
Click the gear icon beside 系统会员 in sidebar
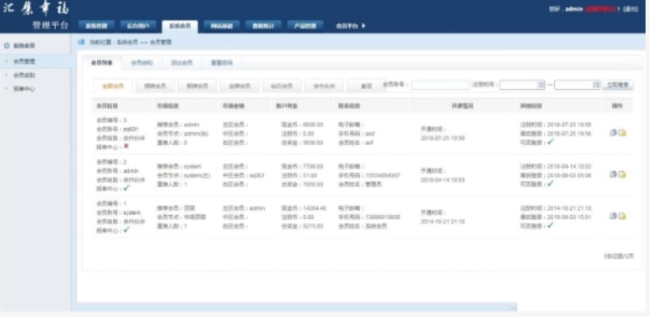point(6,46)
